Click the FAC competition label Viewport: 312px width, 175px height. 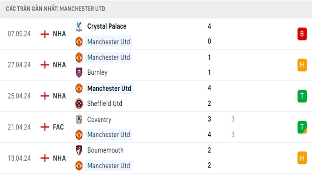(58, 127)
